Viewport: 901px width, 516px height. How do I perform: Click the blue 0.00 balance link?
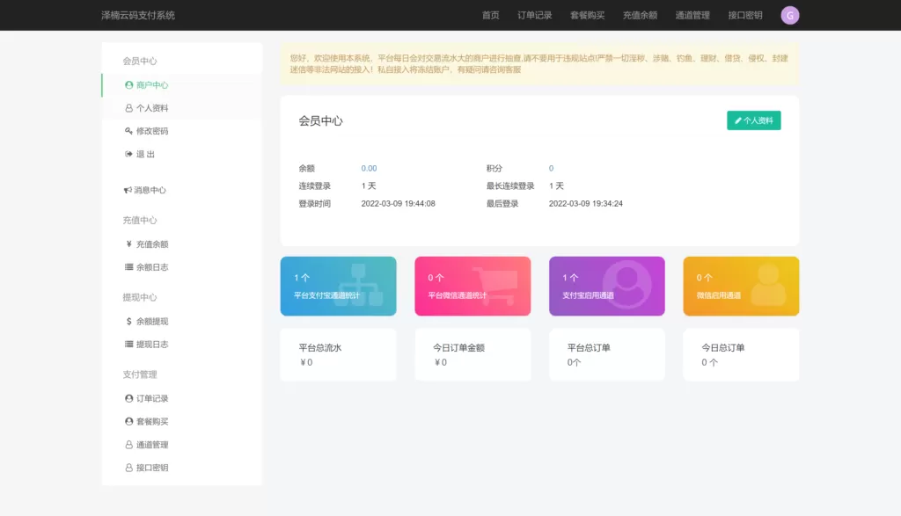tap(369, 168)
